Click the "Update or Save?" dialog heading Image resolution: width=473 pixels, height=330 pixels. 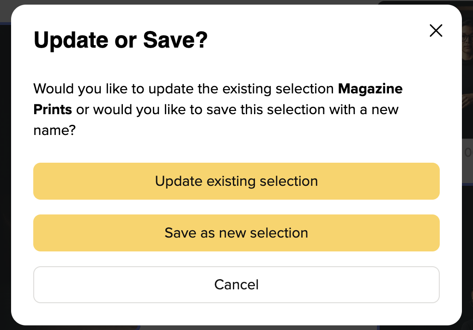[121, 40]
